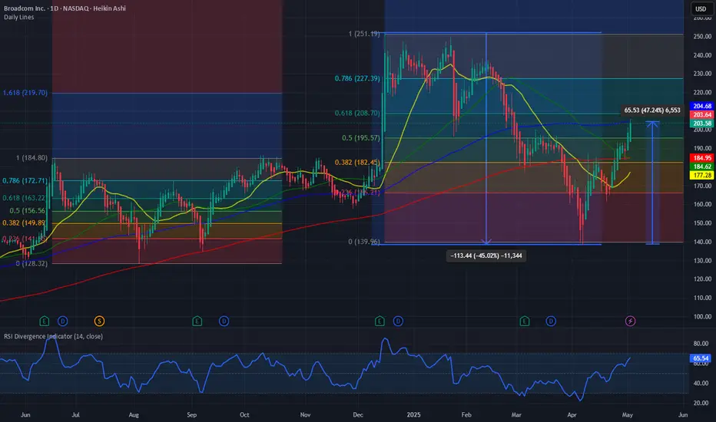716x422 pixels.
Task: Open the dividend marker D before January 2025
Action: (398, 321)
